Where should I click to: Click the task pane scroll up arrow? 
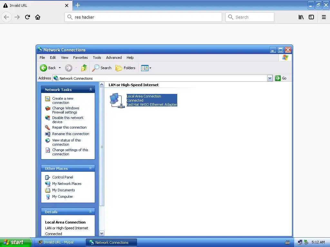tap(102, 85)
